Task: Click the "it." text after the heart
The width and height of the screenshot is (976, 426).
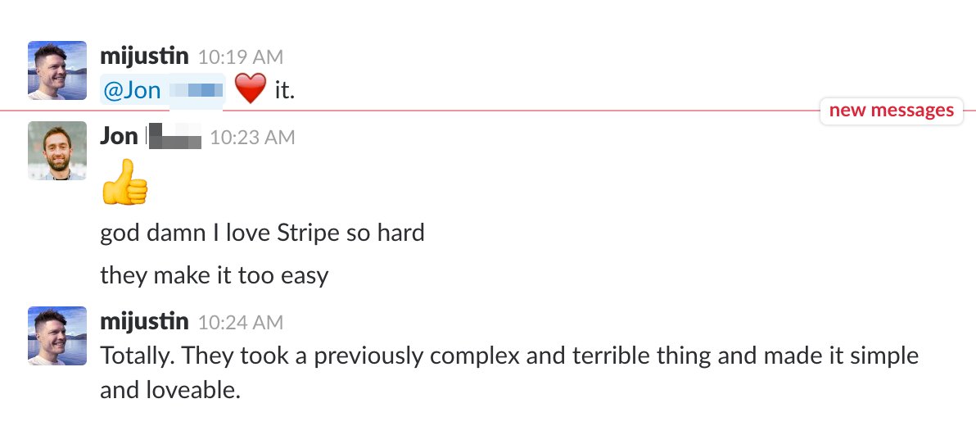Action: tap(284, 90)
